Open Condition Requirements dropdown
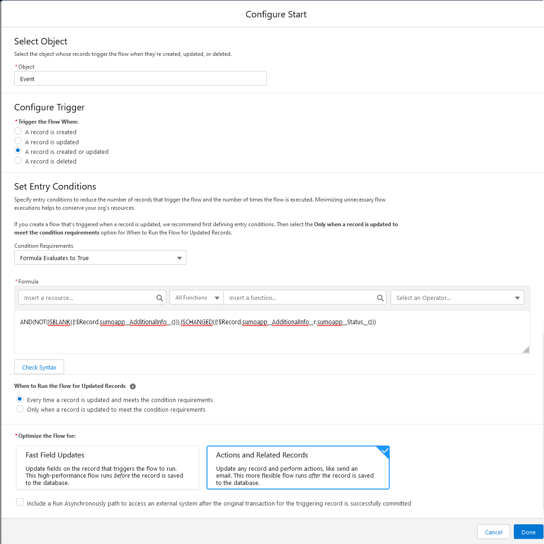The width and height of the screenshot is (544, 544). pyautogui.click(x=100, y=258)
